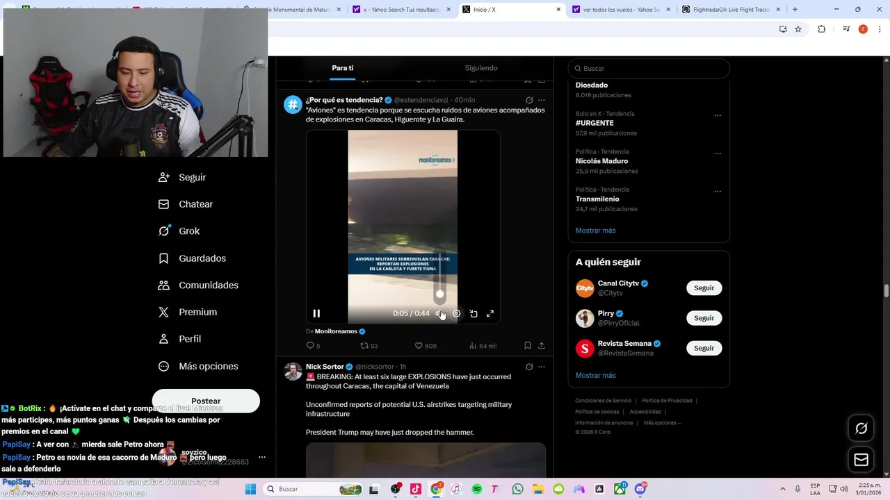Expand the footer Más opciones link

[663, 423]
